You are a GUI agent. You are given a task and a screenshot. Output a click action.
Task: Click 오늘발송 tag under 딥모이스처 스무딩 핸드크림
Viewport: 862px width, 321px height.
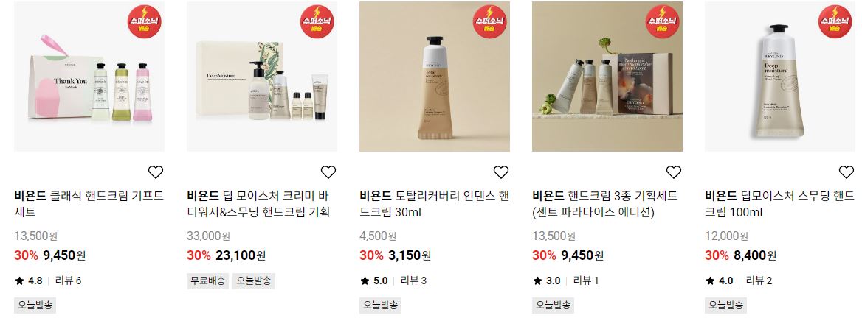pyautogui.click(x=725, y=305)
